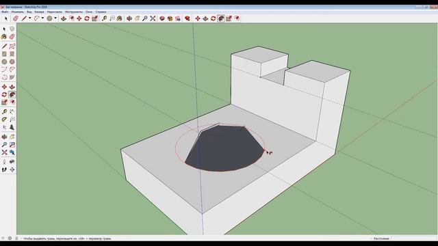Image resolution: width=438 pixels, height=246 pixels.
Task: Pick the Eraser tool in top toolbar
Action: click(x=15, y=18)
